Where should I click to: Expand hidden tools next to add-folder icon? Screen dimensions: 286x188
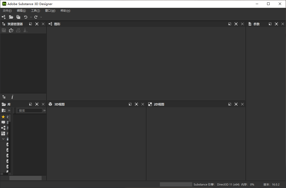coord(9,110)
